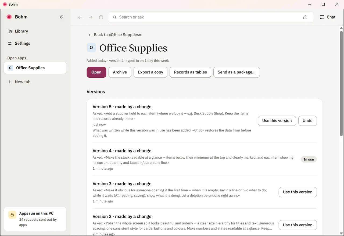Click the 'Added today · version 4' info line
Image resolution: width=344 pixels, height=236 pixels.
128,61
